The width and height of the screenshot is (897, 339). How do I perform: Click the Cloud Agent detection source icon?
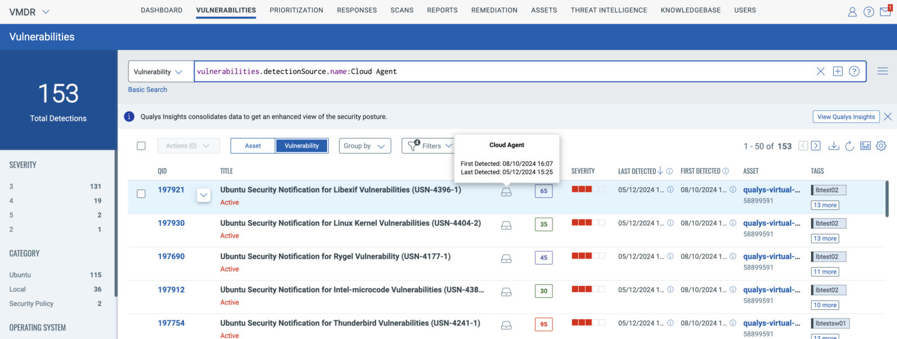click(506, 191)
